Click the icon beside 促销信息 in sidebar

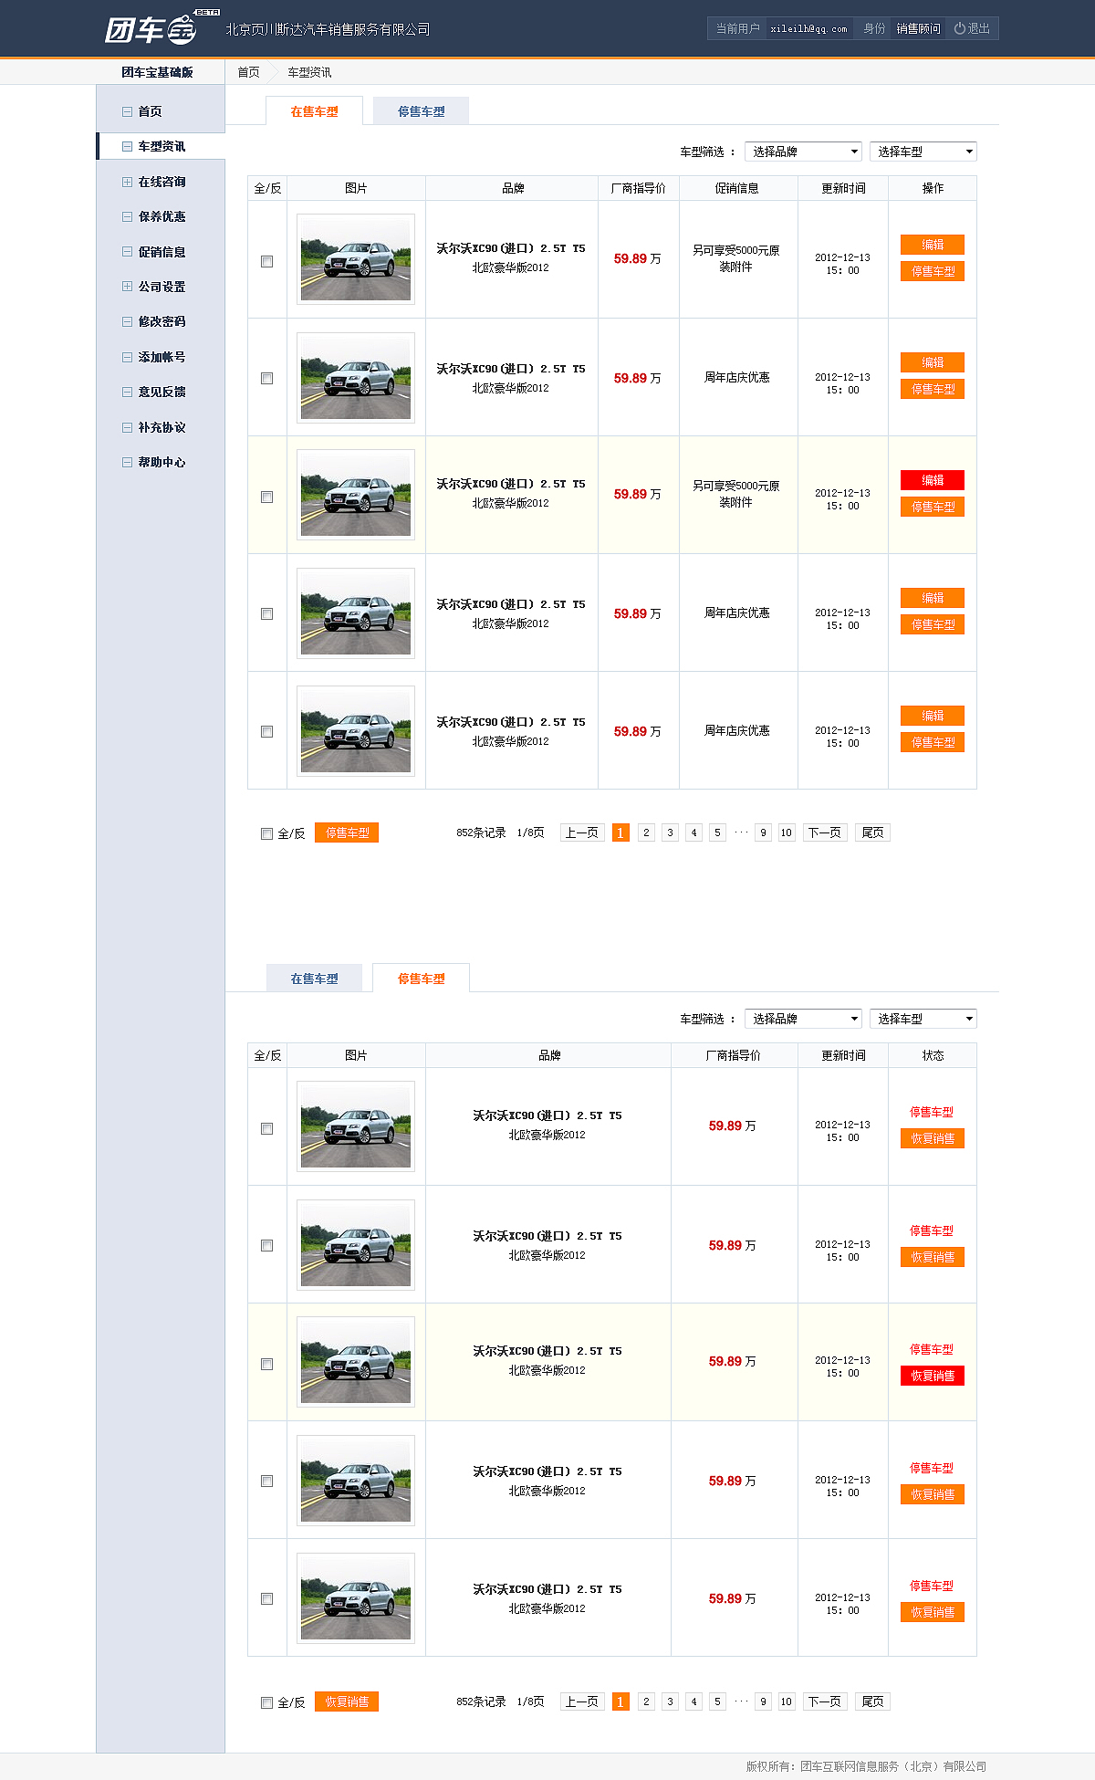click(x=127, y=252)
